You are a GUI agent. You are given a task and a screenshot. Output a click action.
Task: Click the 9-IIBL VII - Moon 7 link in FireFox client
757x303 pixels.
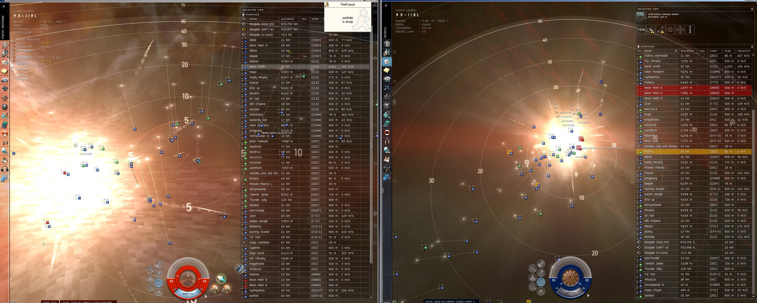coord(53,22)
